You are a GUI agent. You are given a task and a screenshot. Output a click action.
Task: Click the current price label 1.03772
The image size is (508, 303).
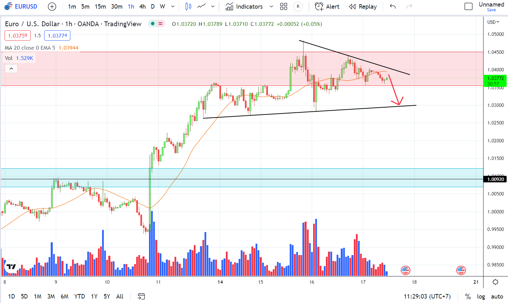coord(495,81)
